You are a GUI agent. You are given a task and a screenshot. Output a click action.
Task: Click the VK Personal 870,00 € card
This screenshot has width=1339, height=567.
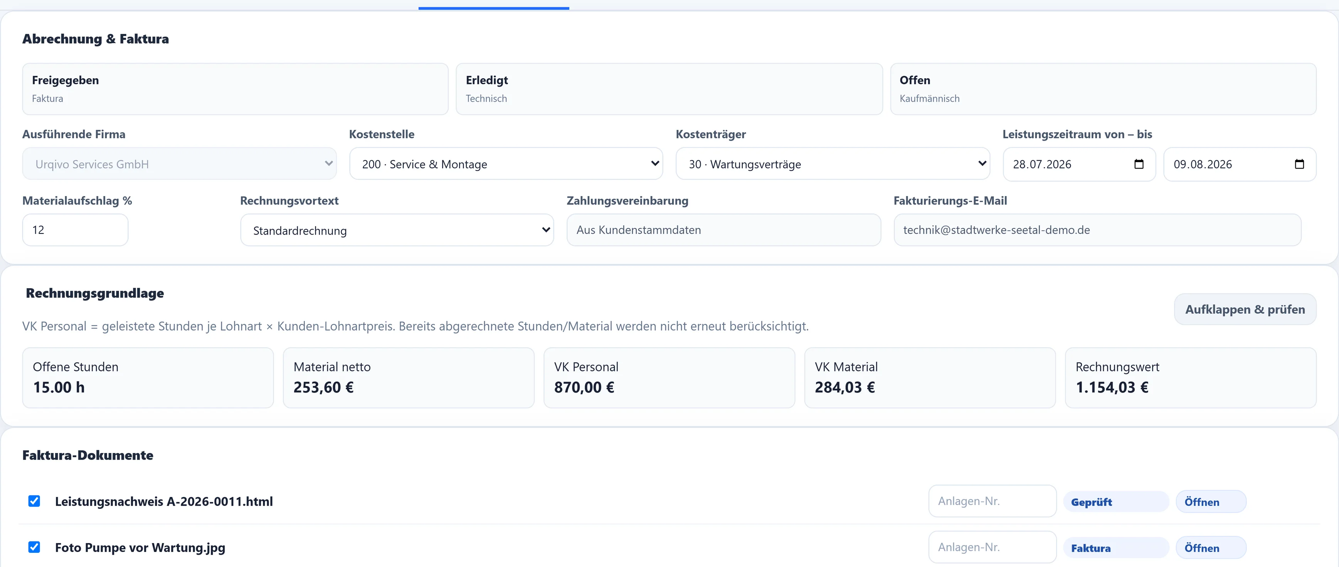click(x=669, y=377)
